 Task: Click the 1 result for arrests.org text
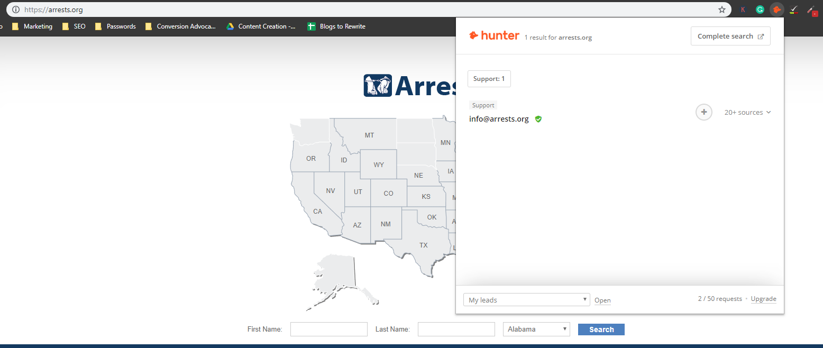(x=558, y=38)
